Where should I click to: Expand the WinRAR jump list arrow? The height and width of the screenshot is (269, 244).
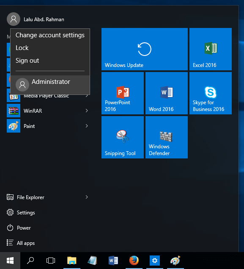[87, 111]
